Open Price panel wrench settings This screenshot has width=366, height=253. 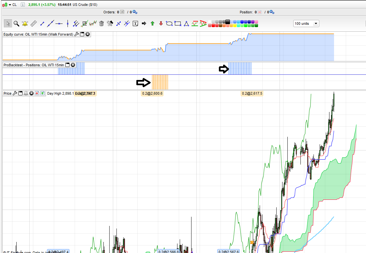coord(15,93)
